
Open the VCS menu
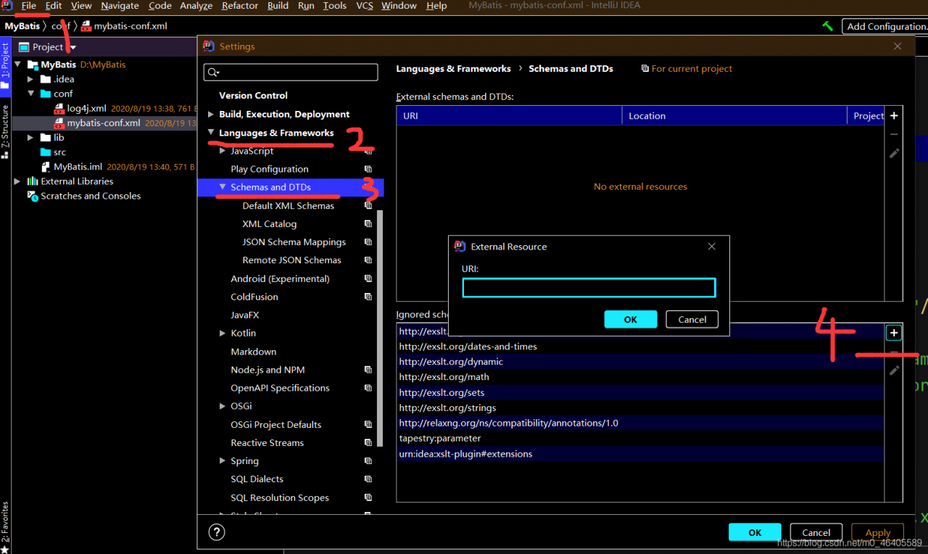pyautogui.click(x=364, y=6)
